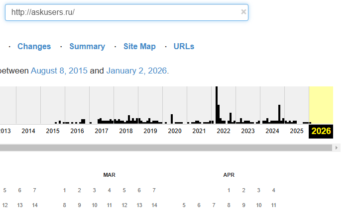Select year 2025 in the timeline
The width and height of the screenshot is (356, 214).
pos(296,131)
